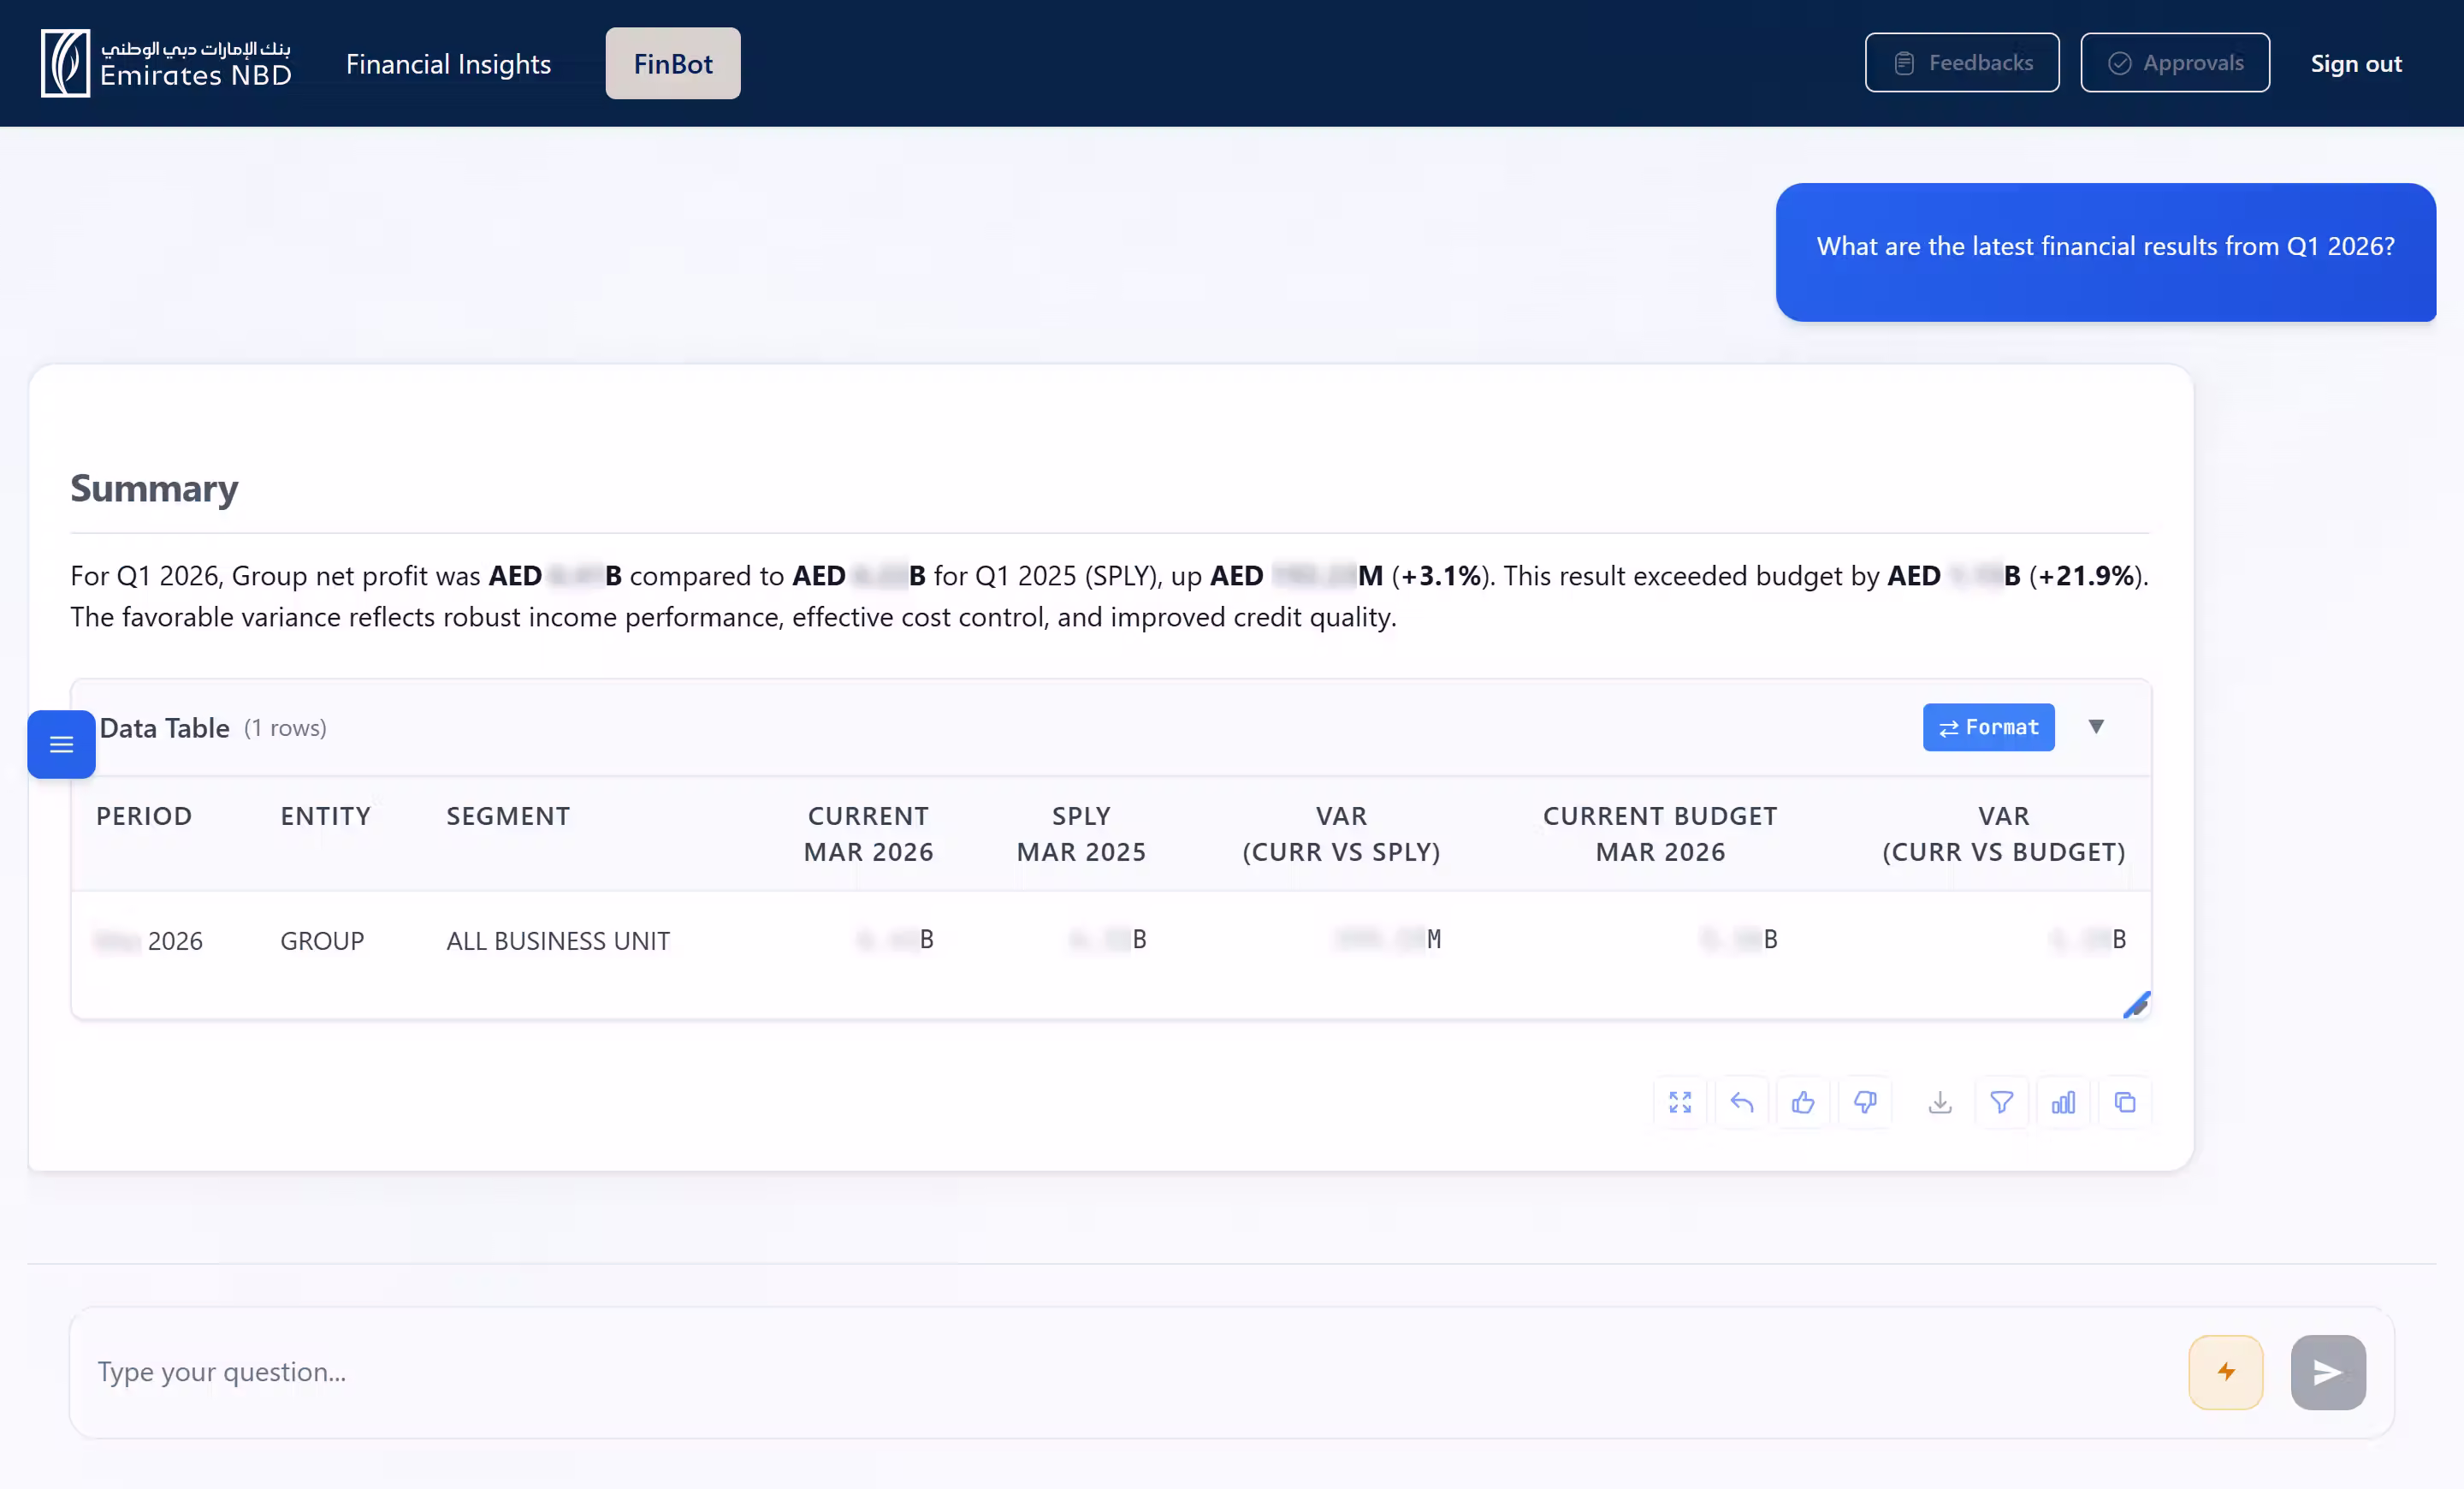This screenshot has height=1489, width=2464.
Task: Click the Format button in Data Table
Action: [x=1988, y=727]
